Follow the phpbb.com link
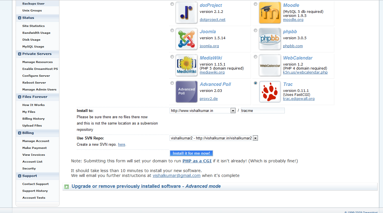Screen dimensions: 383x213 click(x=293, y=46)
